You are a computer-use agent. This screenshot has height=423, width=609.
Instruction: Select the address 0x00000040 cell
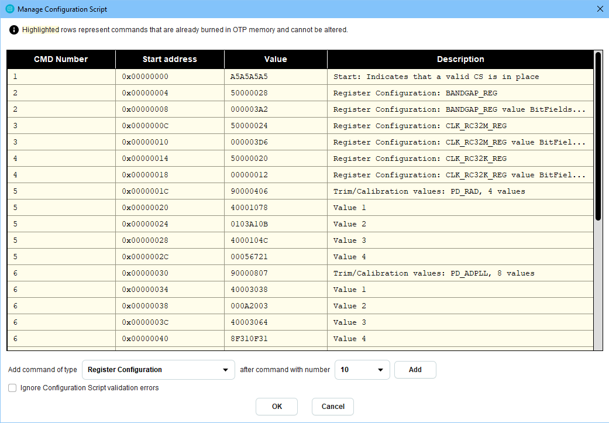[170, 338]
